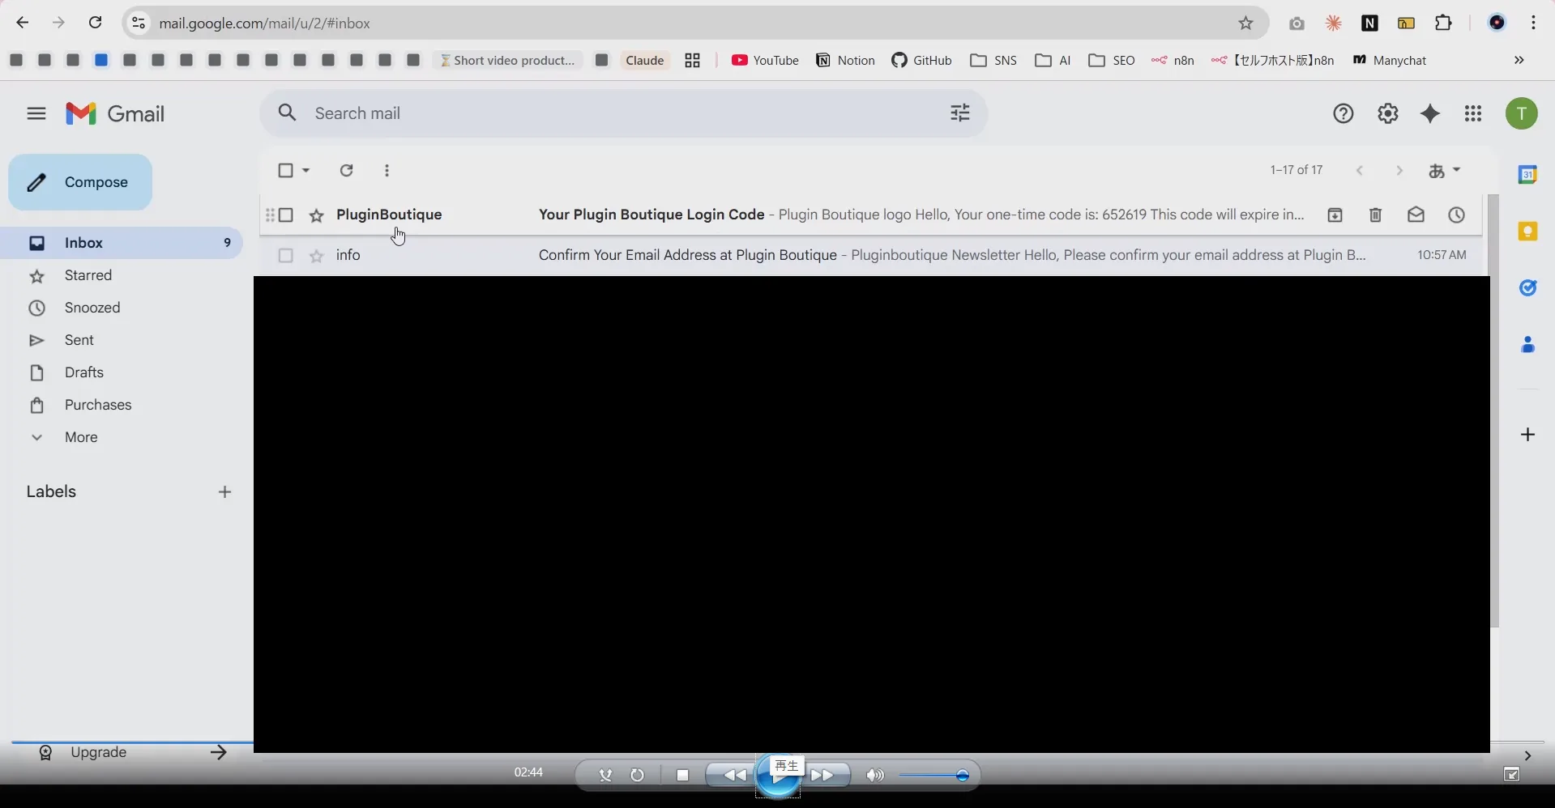This screenshot has width=1555, height=808.
Task: Snooze the PluginBoutique email
Action: coord(1456,215)
